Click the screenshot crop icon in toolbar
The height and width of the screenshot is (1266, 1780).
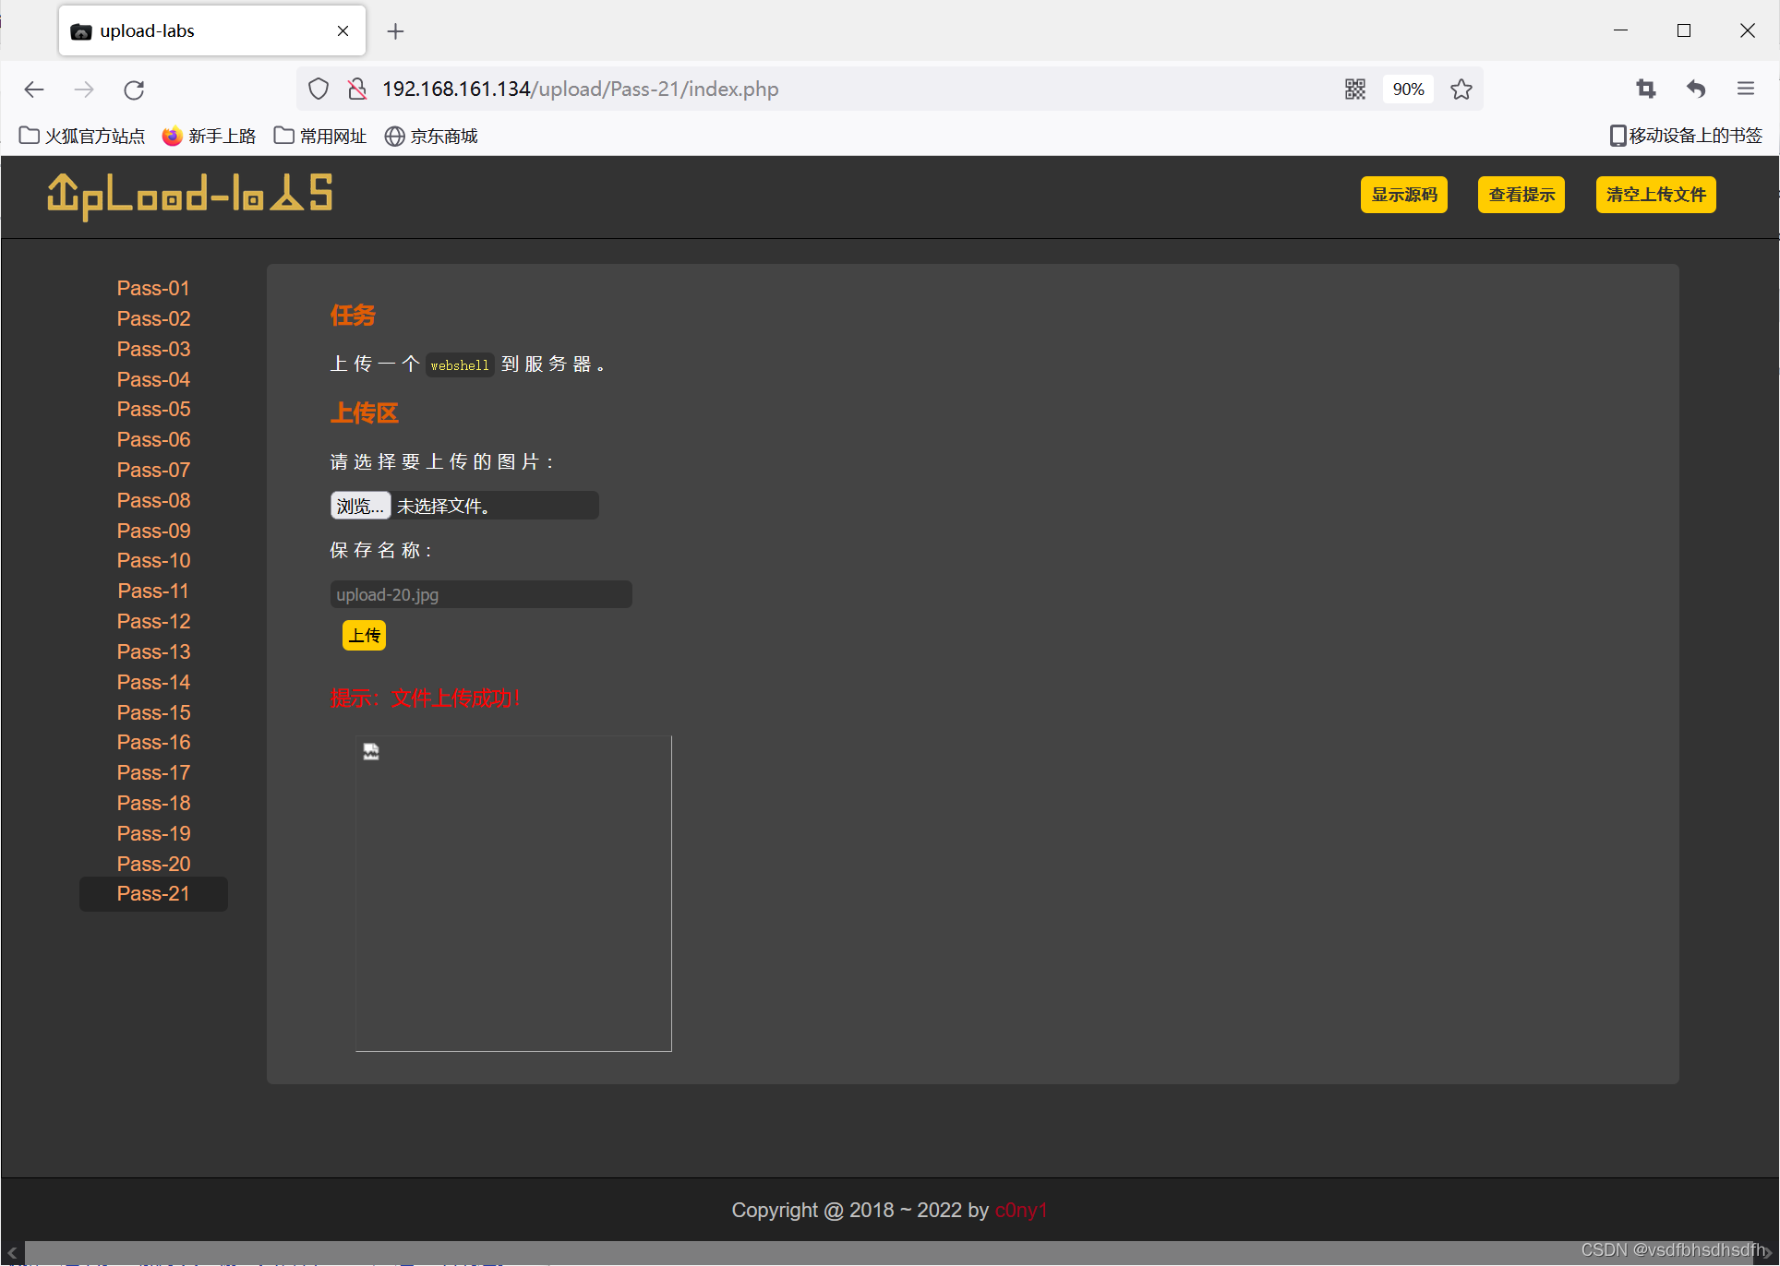click(x=1645, y=90)
